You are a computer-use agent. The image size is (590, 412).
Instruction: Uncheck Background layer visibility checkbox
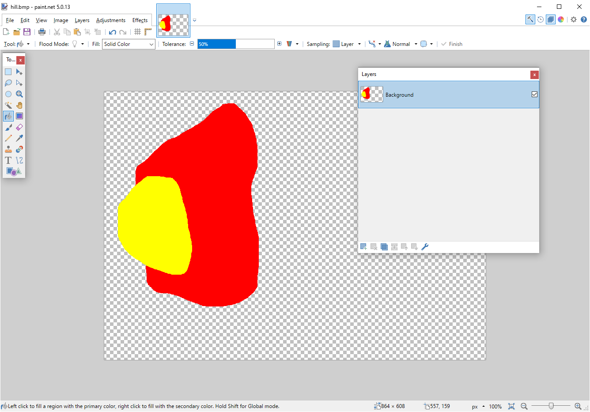click(534, 94)
